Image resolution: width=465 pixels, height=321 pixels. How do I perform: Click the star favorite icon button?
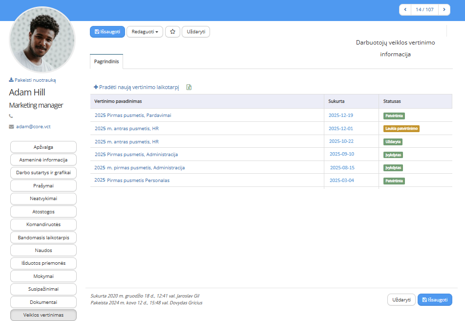coord(172,32)
